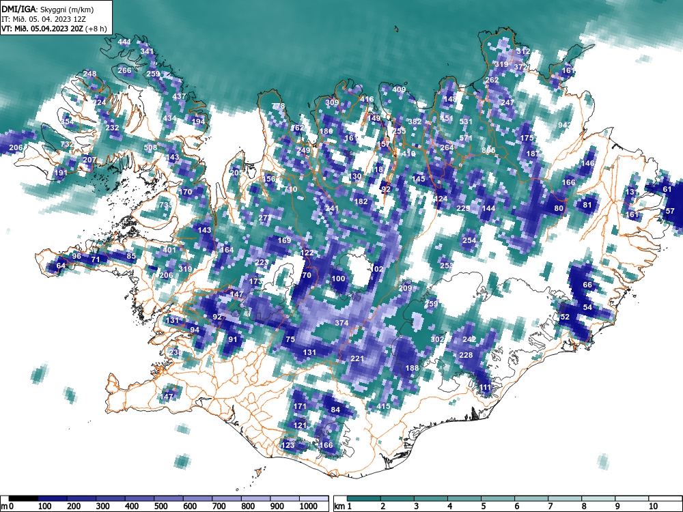
Task: Select the map value '75'
Action: [x=290, y=339]
